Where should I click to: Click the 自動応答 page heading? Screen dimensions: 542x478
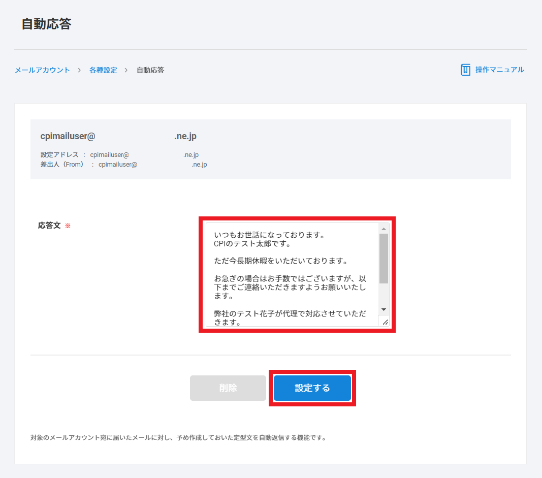[x=46, y=24]
